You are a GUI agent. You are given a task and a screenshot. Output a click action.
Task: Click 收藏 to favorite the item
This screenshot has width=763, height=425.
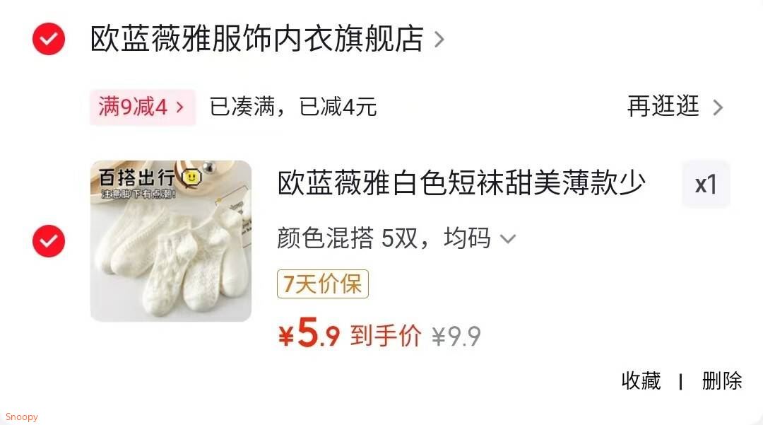[641, 380]
